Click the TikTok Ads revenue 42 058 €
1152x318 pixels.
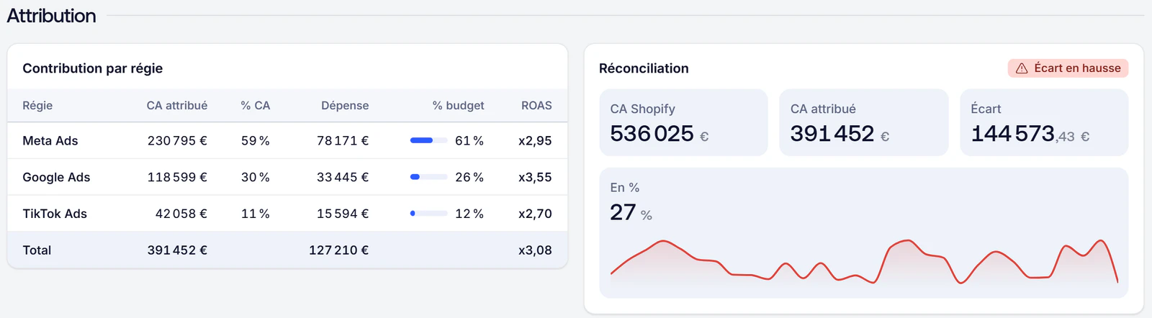tap(181, 214)
